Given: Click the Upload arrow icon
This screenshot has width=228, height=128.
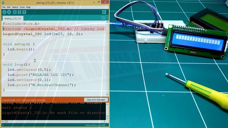Looking at the screenshot, I should [9, 12].
